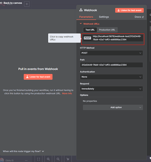
Task: Click the zoom out magnifier icon
Action: [58, 159]
